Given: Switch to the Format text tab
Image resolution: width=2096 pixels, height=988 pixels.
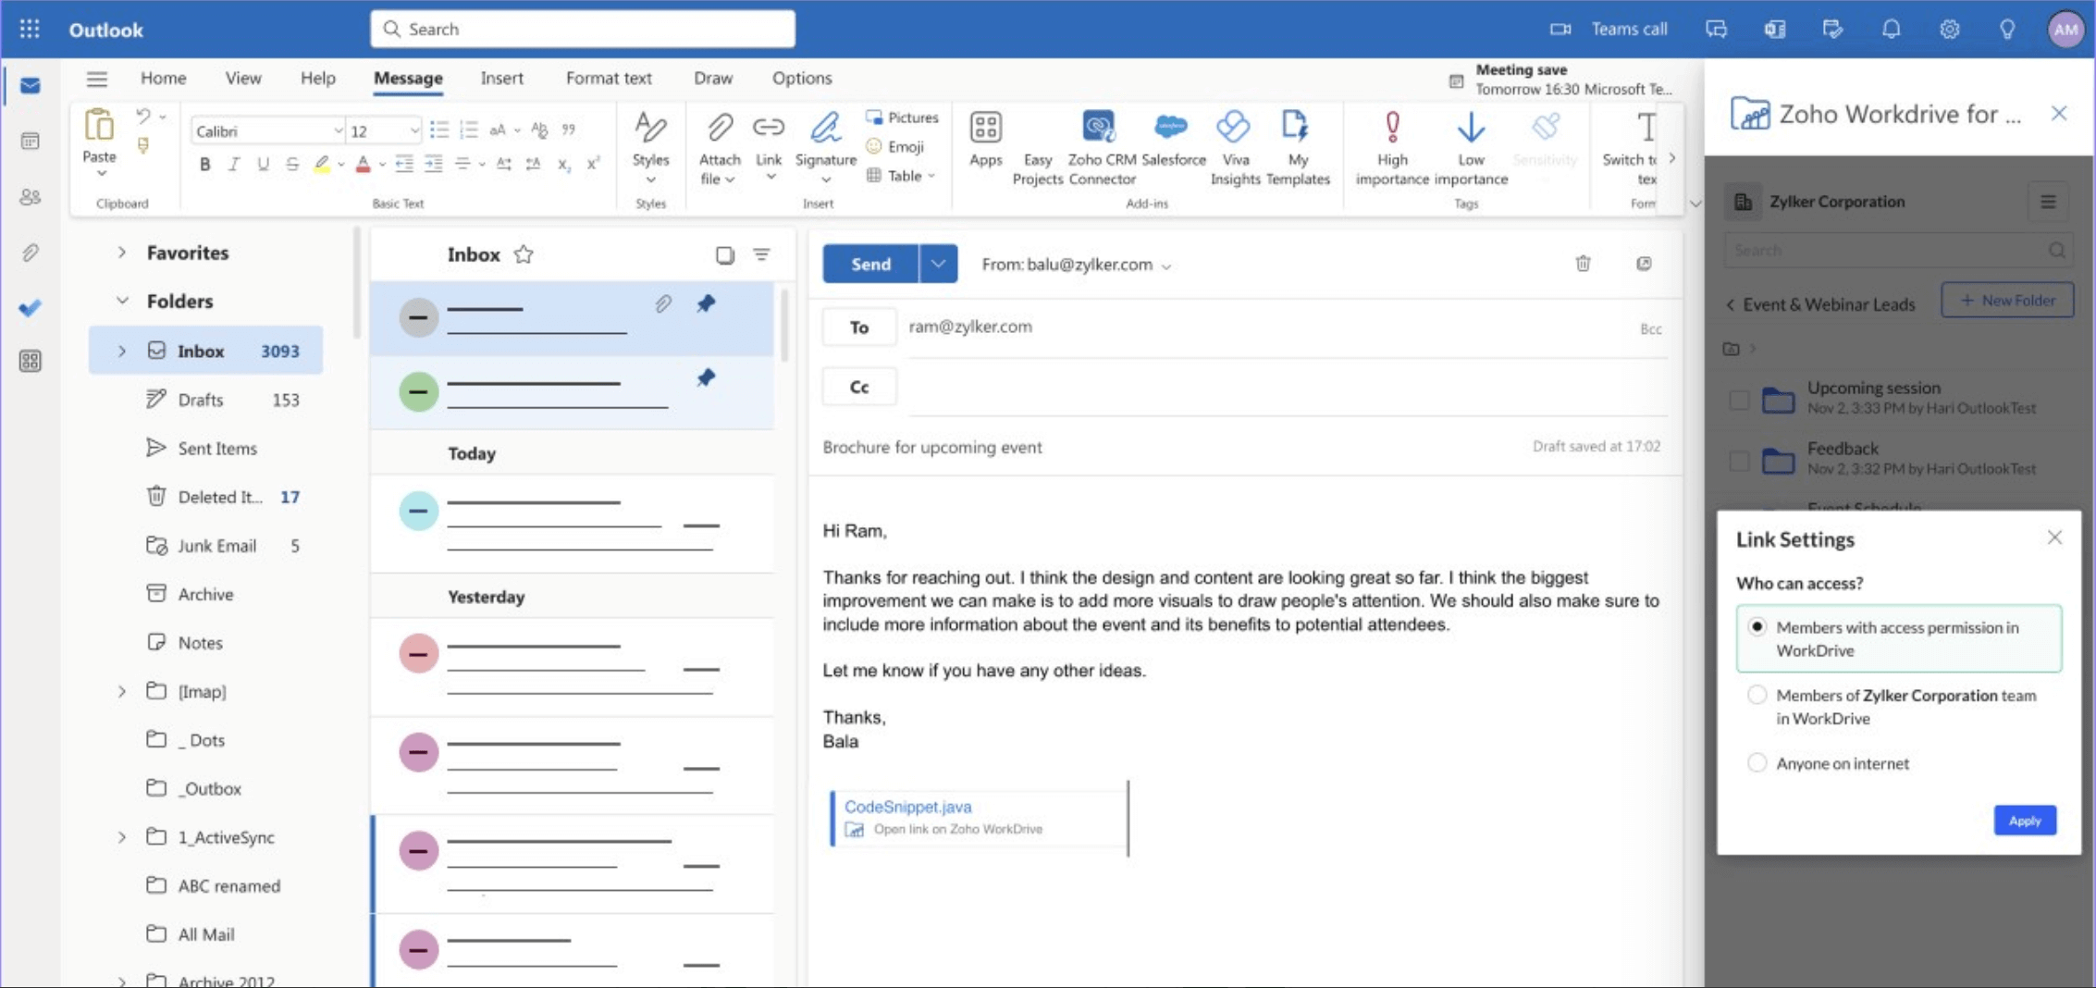Looking at the screenshot, I should coord(608,79).
